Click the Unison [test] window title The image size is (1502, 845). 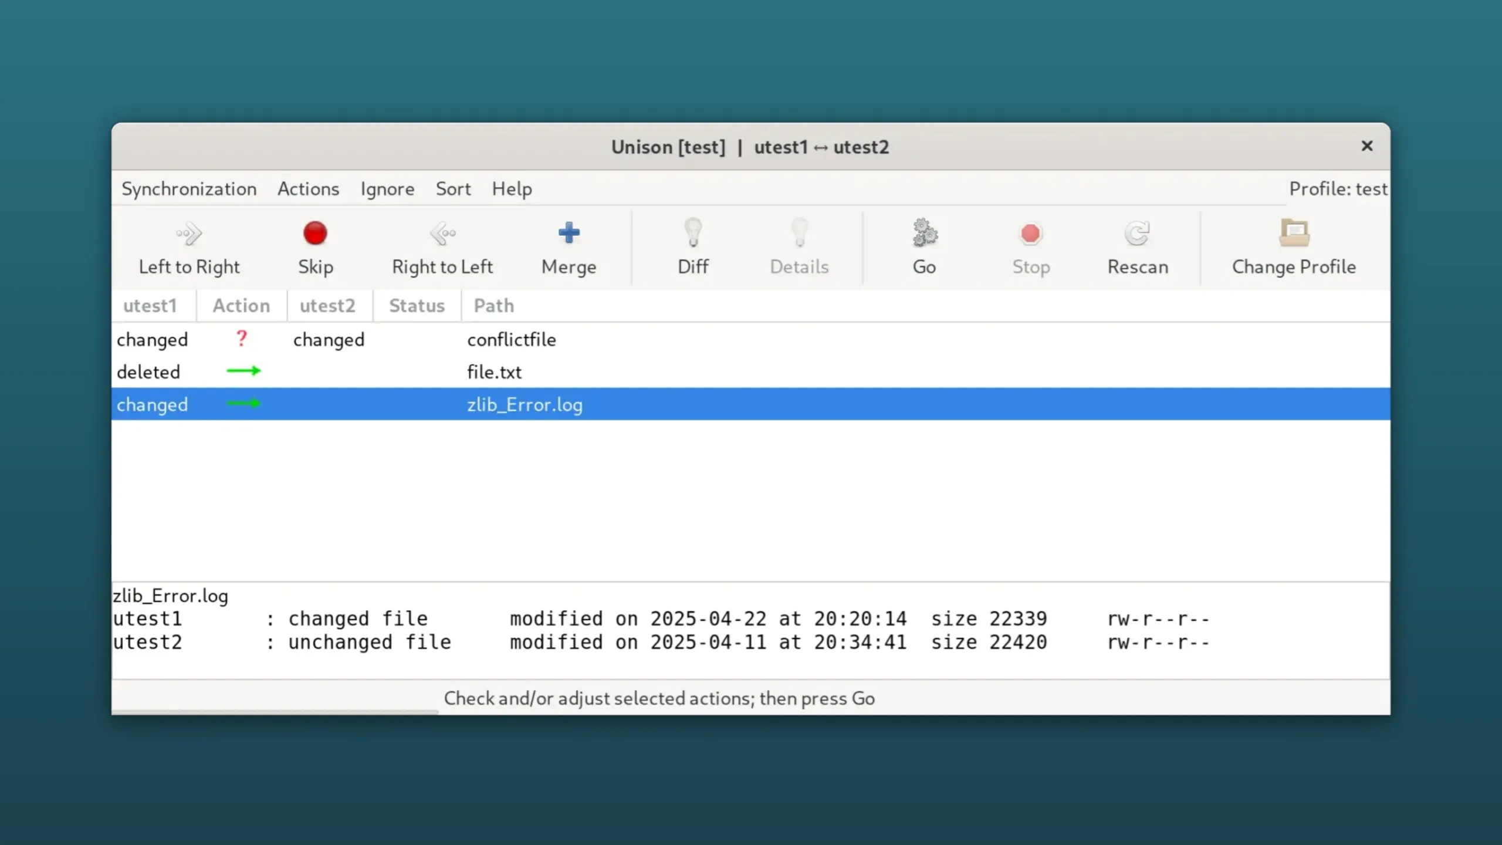[x=750, y=147]
